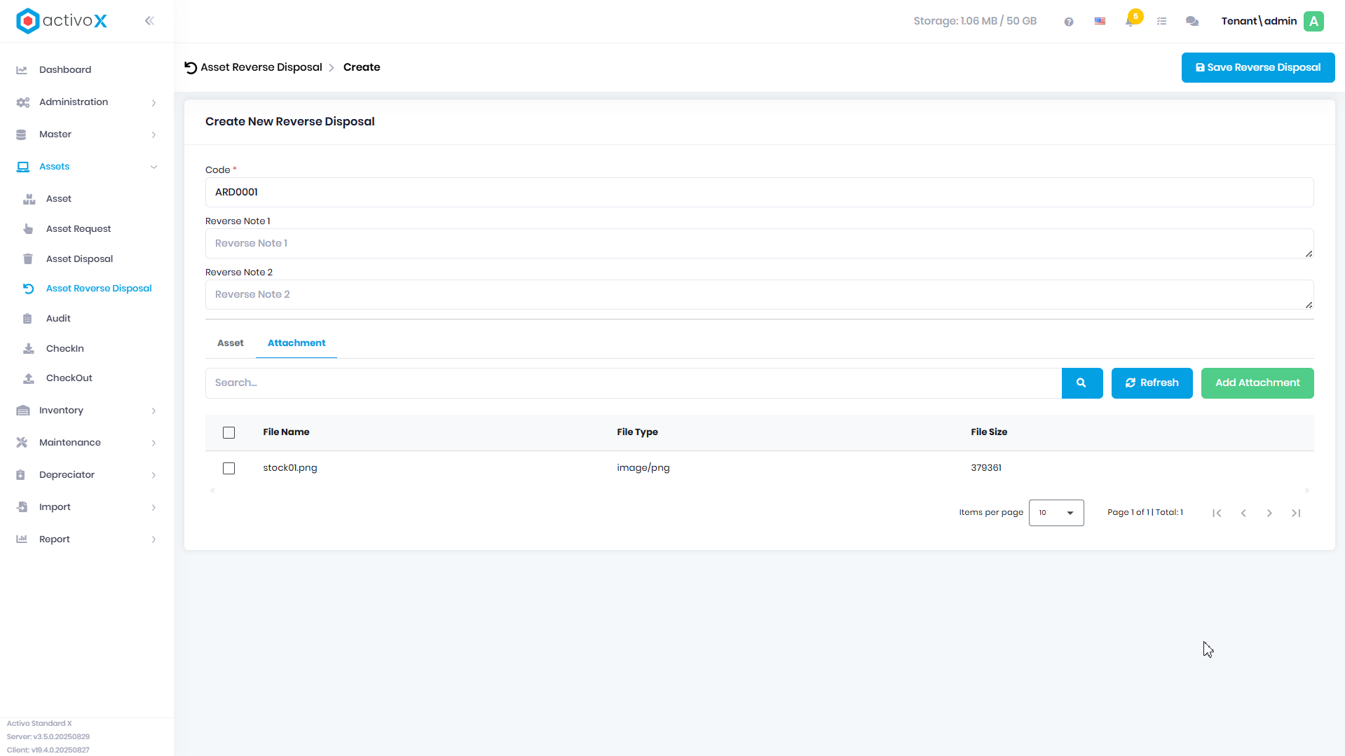Viewport: 1345px width, 756px height.
Task: Open Audit menu item
Action: pos(58,319)
